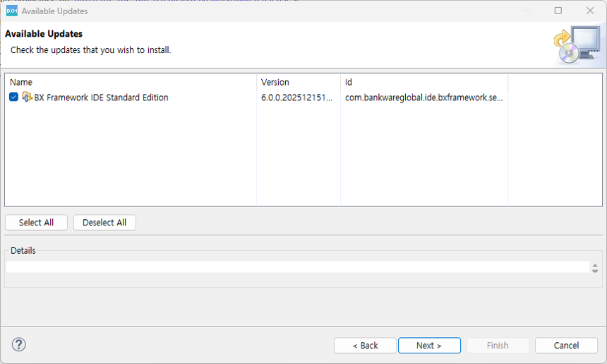
Task: Open help via the question mark icon
Action: point(18,344)
